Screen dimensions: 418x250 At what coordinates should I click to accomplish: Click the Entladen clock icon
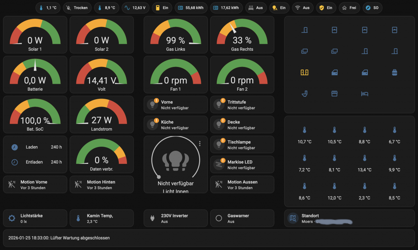[x=15, y=162]
